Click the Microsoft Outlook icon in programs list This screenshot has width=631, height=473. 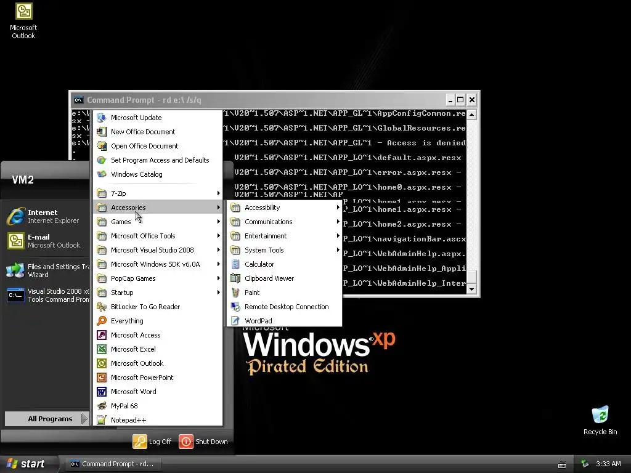point(102,363)
